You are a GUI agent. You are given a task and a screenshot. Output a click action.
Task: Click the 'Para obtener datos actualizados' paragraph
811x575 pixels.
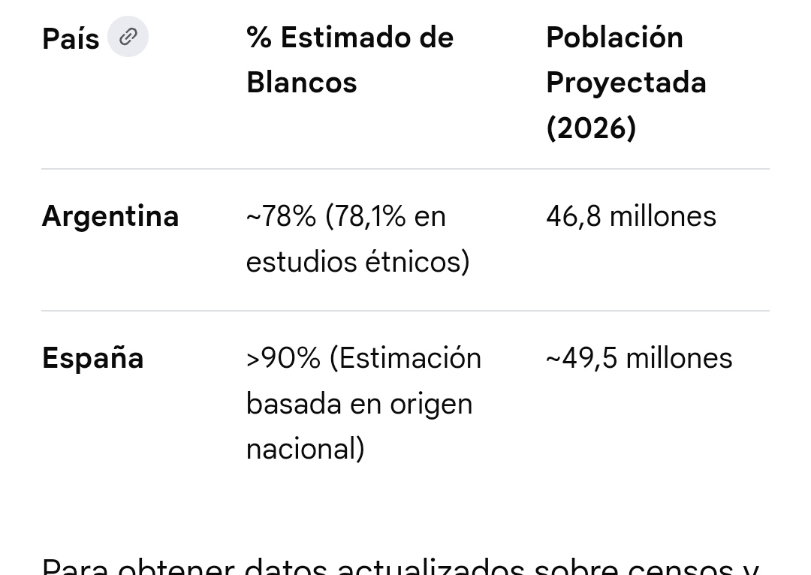[400, 567]
